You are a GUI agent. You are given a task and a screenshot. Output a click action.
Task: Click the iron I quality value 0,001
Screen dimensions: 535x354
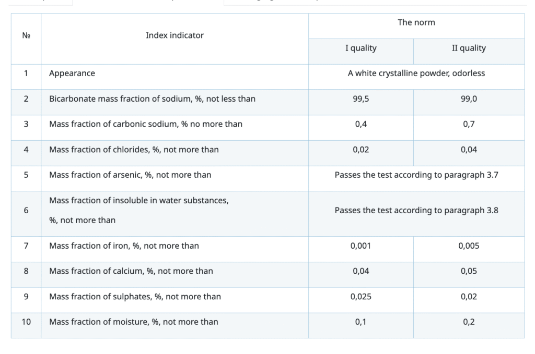(x=360, y=246)
